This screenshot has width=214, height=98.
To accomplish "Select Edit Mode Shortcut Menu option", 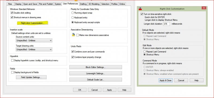I will pos(144,55).
